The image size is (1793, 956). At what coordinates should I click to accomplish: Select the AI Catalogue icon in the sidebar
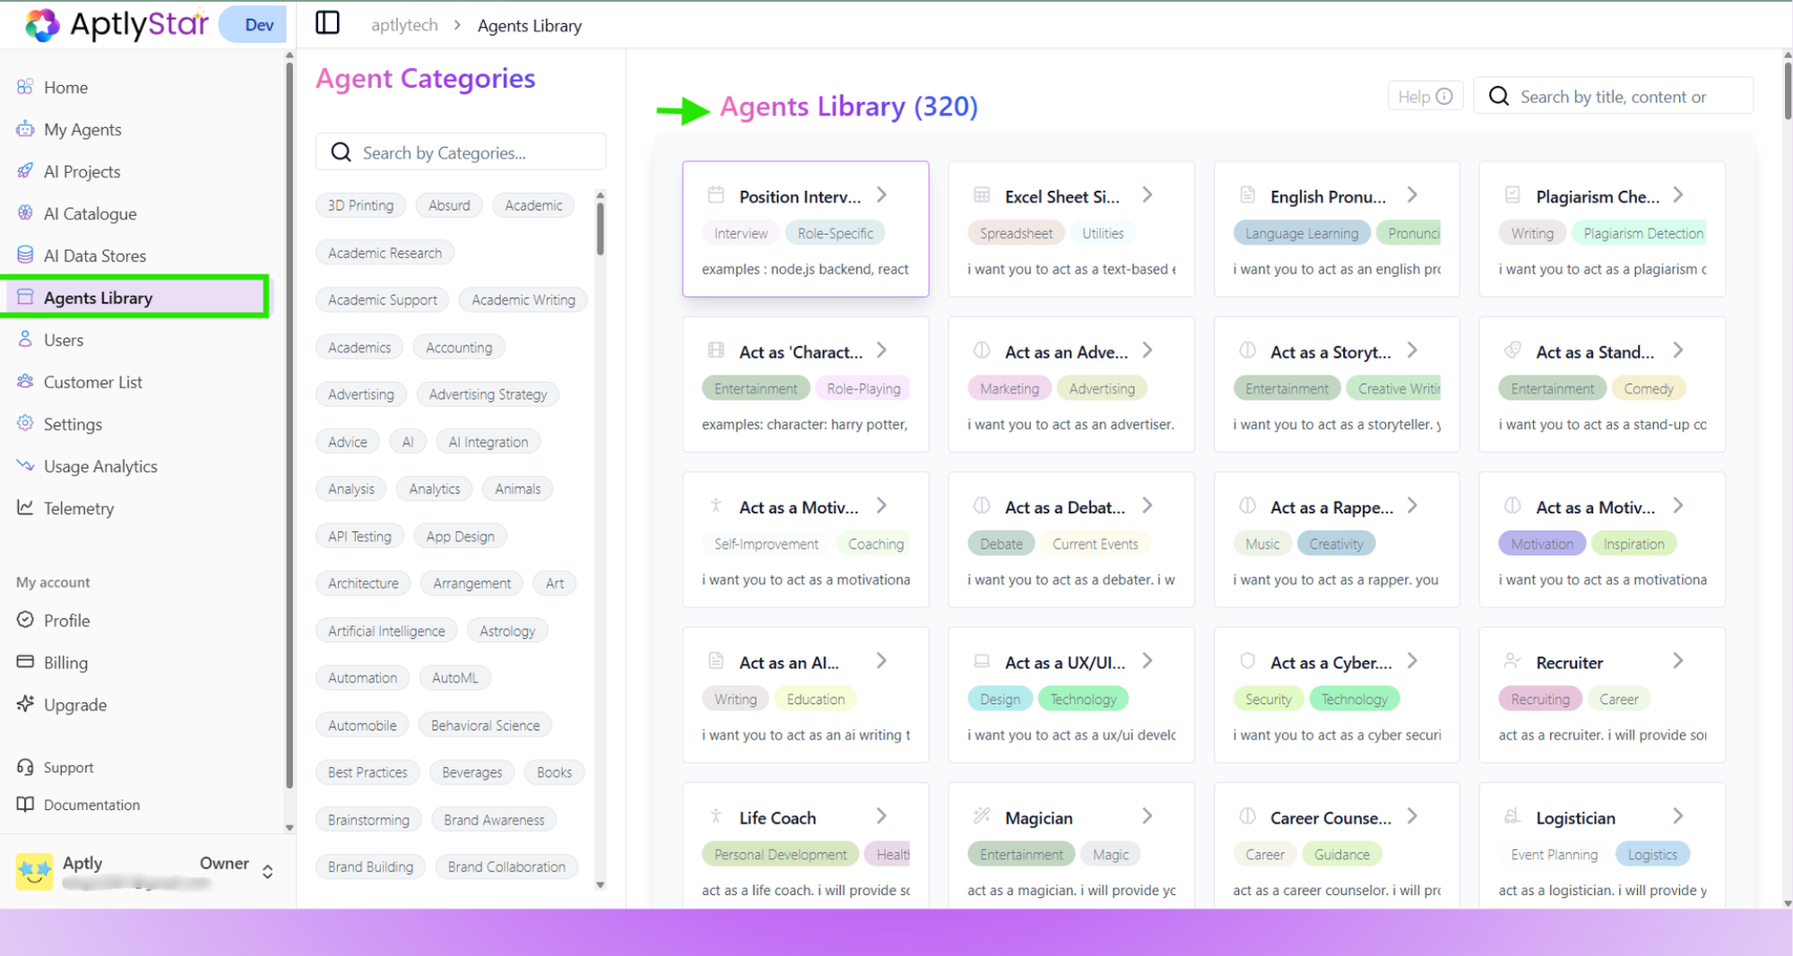pos(26,213)
